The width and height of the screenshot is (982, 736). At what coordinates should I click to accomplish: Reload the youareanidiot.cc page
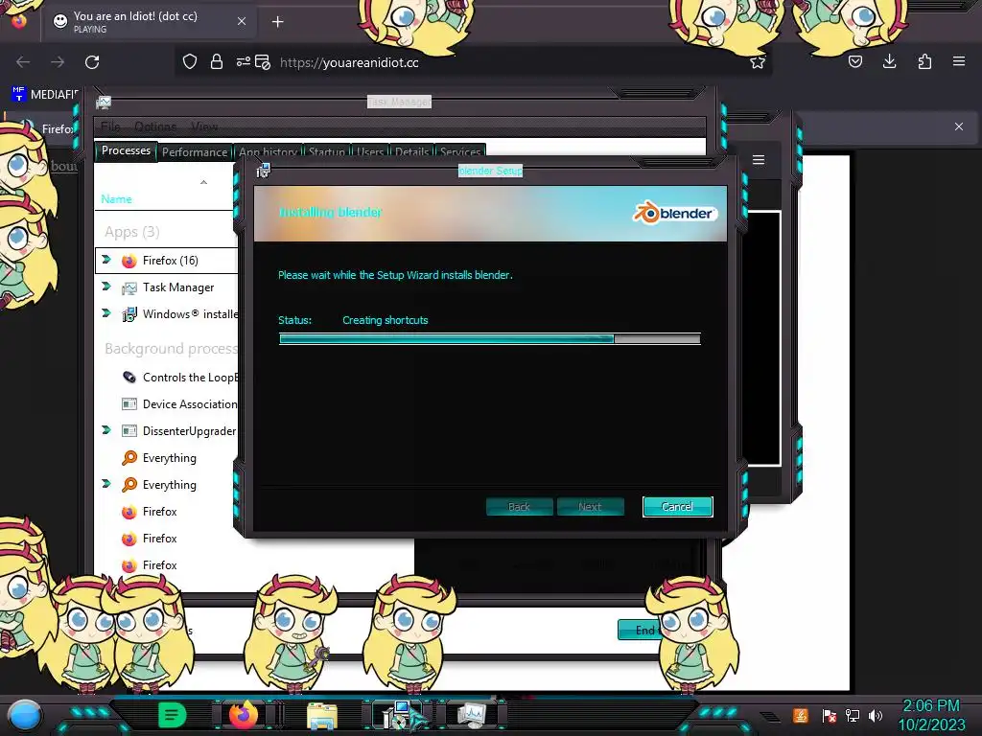point(92,62)
